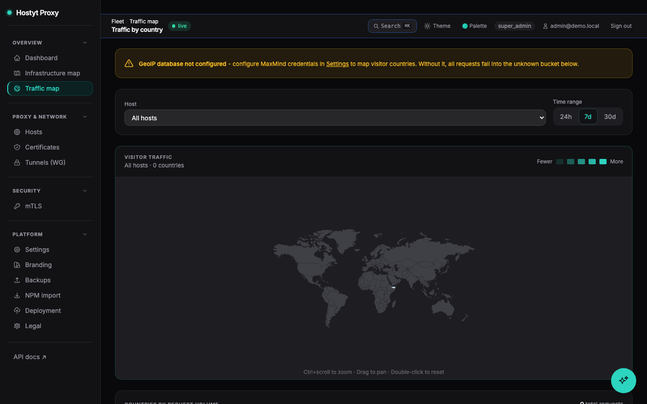The image size is (647, 404).
Task: Go to Infrastructure map page
Action: pos(50,73)
